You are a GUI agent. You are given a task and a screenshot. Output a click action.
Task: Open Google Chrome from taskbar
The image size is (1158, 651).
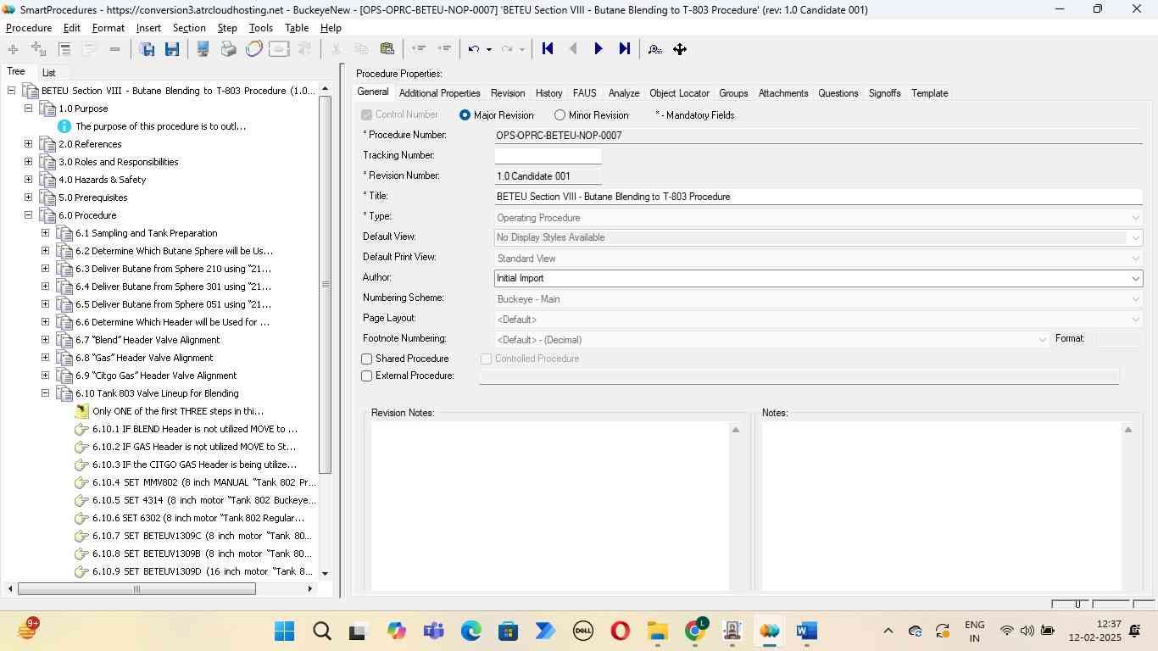coord(696,630)
